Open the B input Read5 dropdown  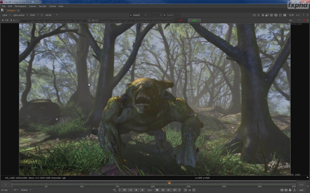click(172, 15)
